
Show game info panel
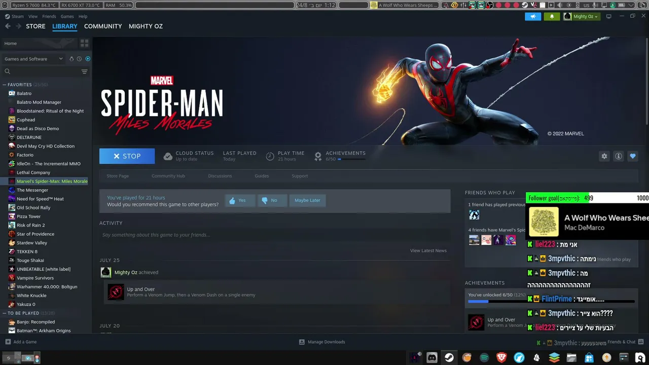(x=619, y=156)
